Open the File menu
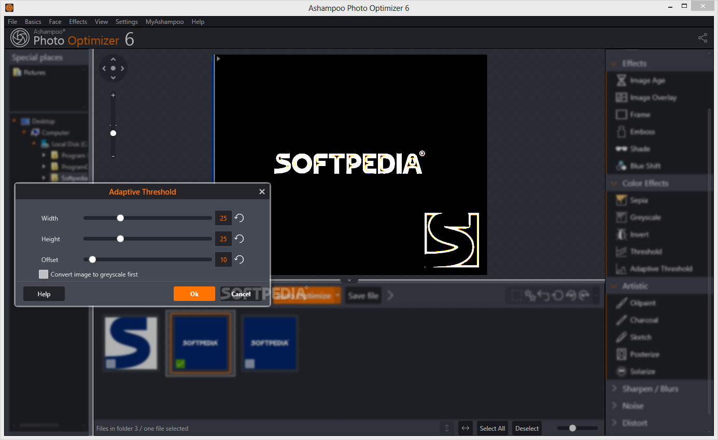 pos(12,22)
